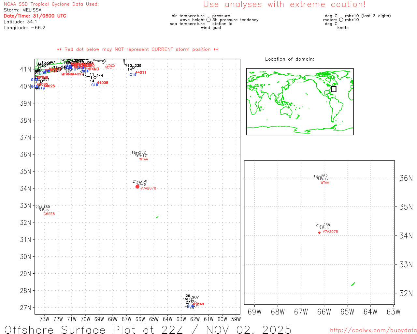Click the 36N latitude label on main map
Screen dimensions: 417x334
point(25,154)
